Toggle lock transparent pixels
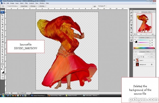The width and height of the screenshot is (159, 103). (x=138, y=57)
